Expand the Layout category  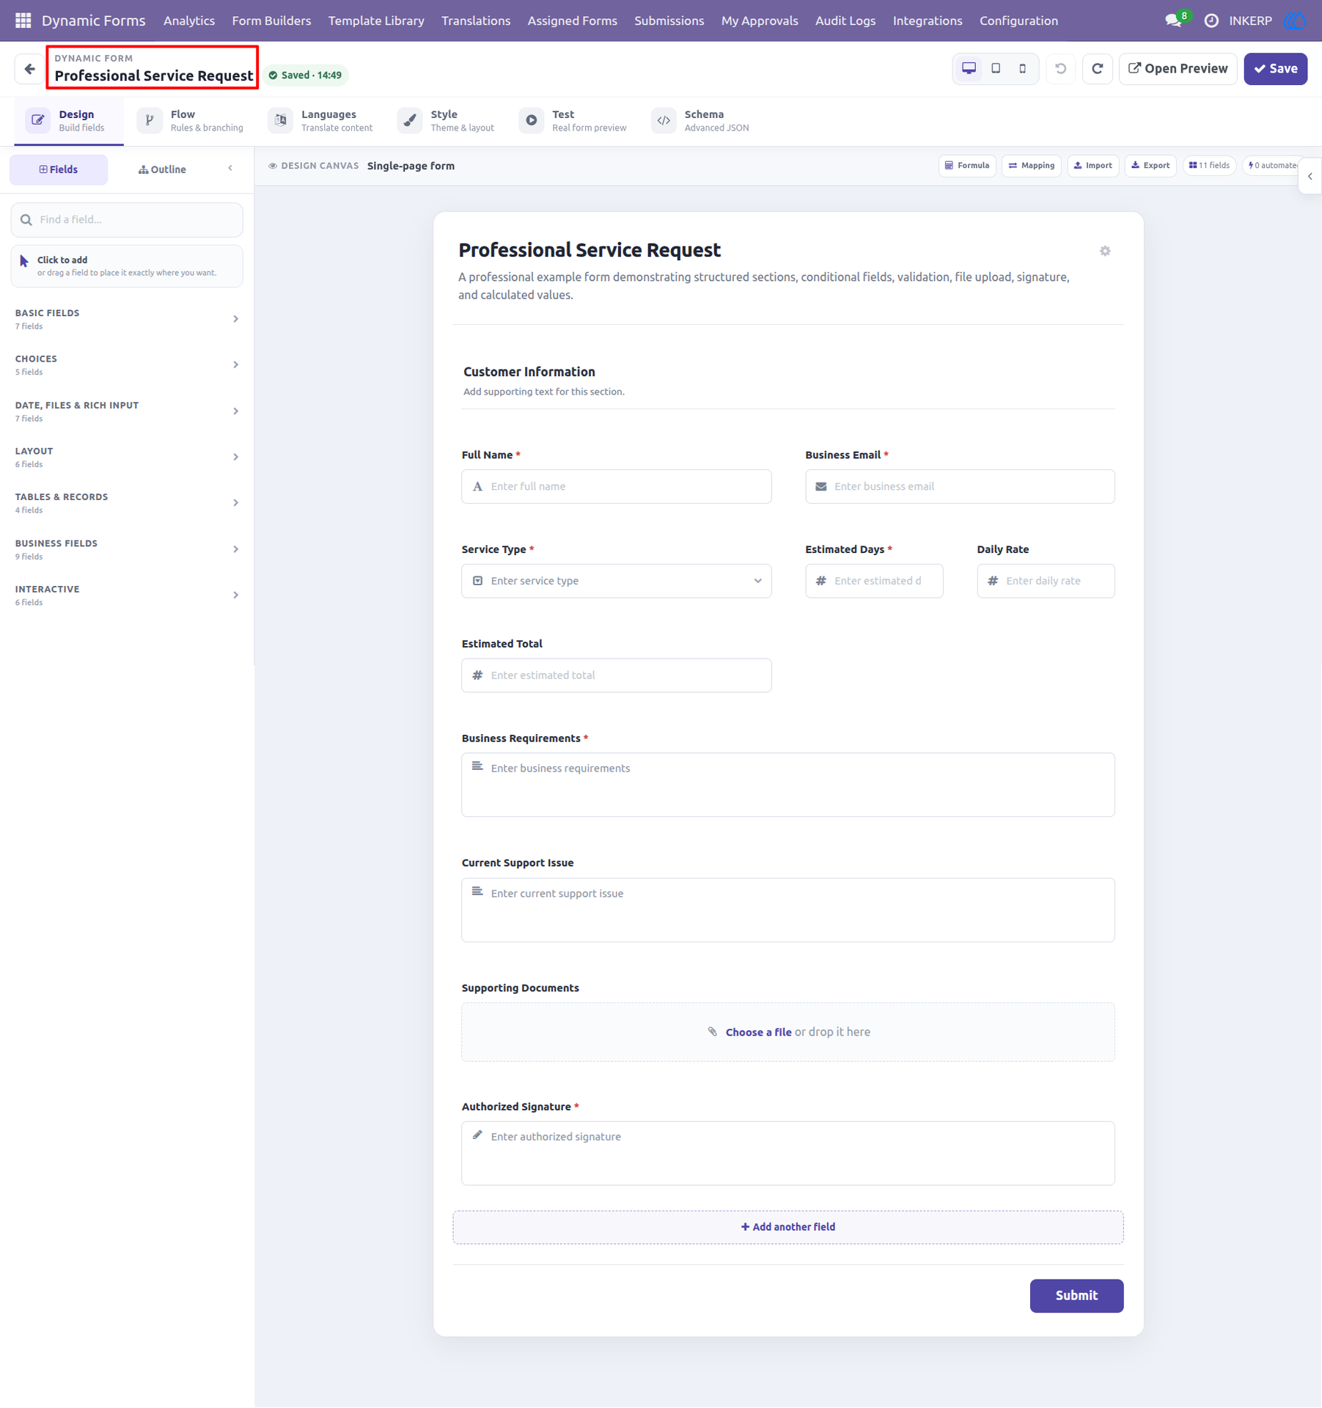(127, 457)
